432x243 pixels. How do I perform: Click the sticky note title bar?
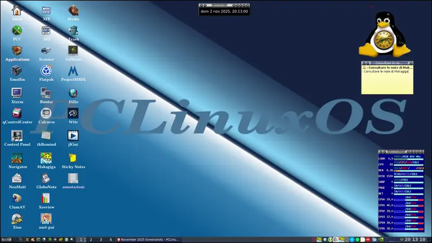click(387, 63)
